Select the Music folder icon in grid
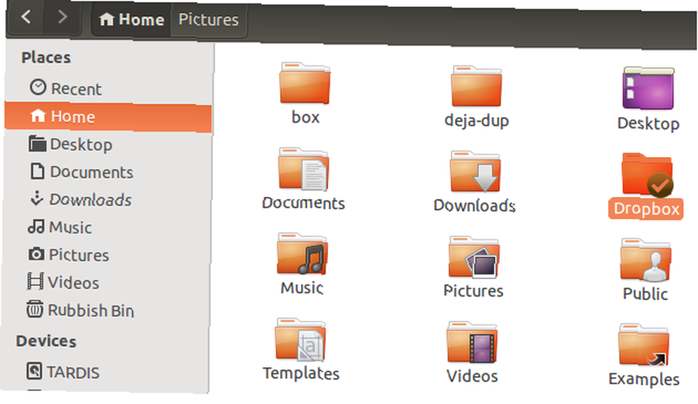 click(x=302, y=253)
